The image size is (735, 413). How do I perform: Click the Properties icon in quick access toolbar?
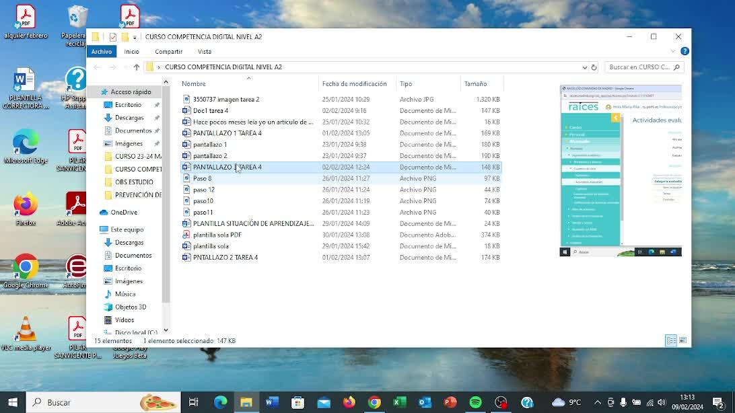point(112,37)
